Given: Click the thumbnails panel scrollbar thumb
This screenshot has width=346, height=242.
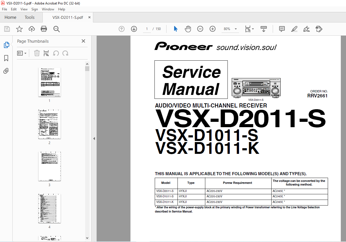Looking at the screenshot, I should pyautogui.click(x=87, y=69).
